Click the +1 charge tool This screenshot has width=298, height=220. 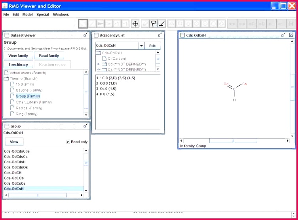(117, 24)
